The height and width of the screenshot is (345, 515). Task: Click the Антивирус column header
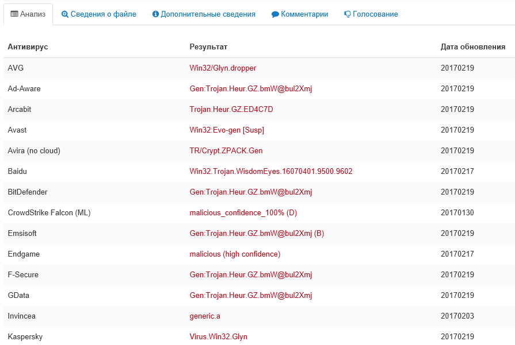[28, 47]
